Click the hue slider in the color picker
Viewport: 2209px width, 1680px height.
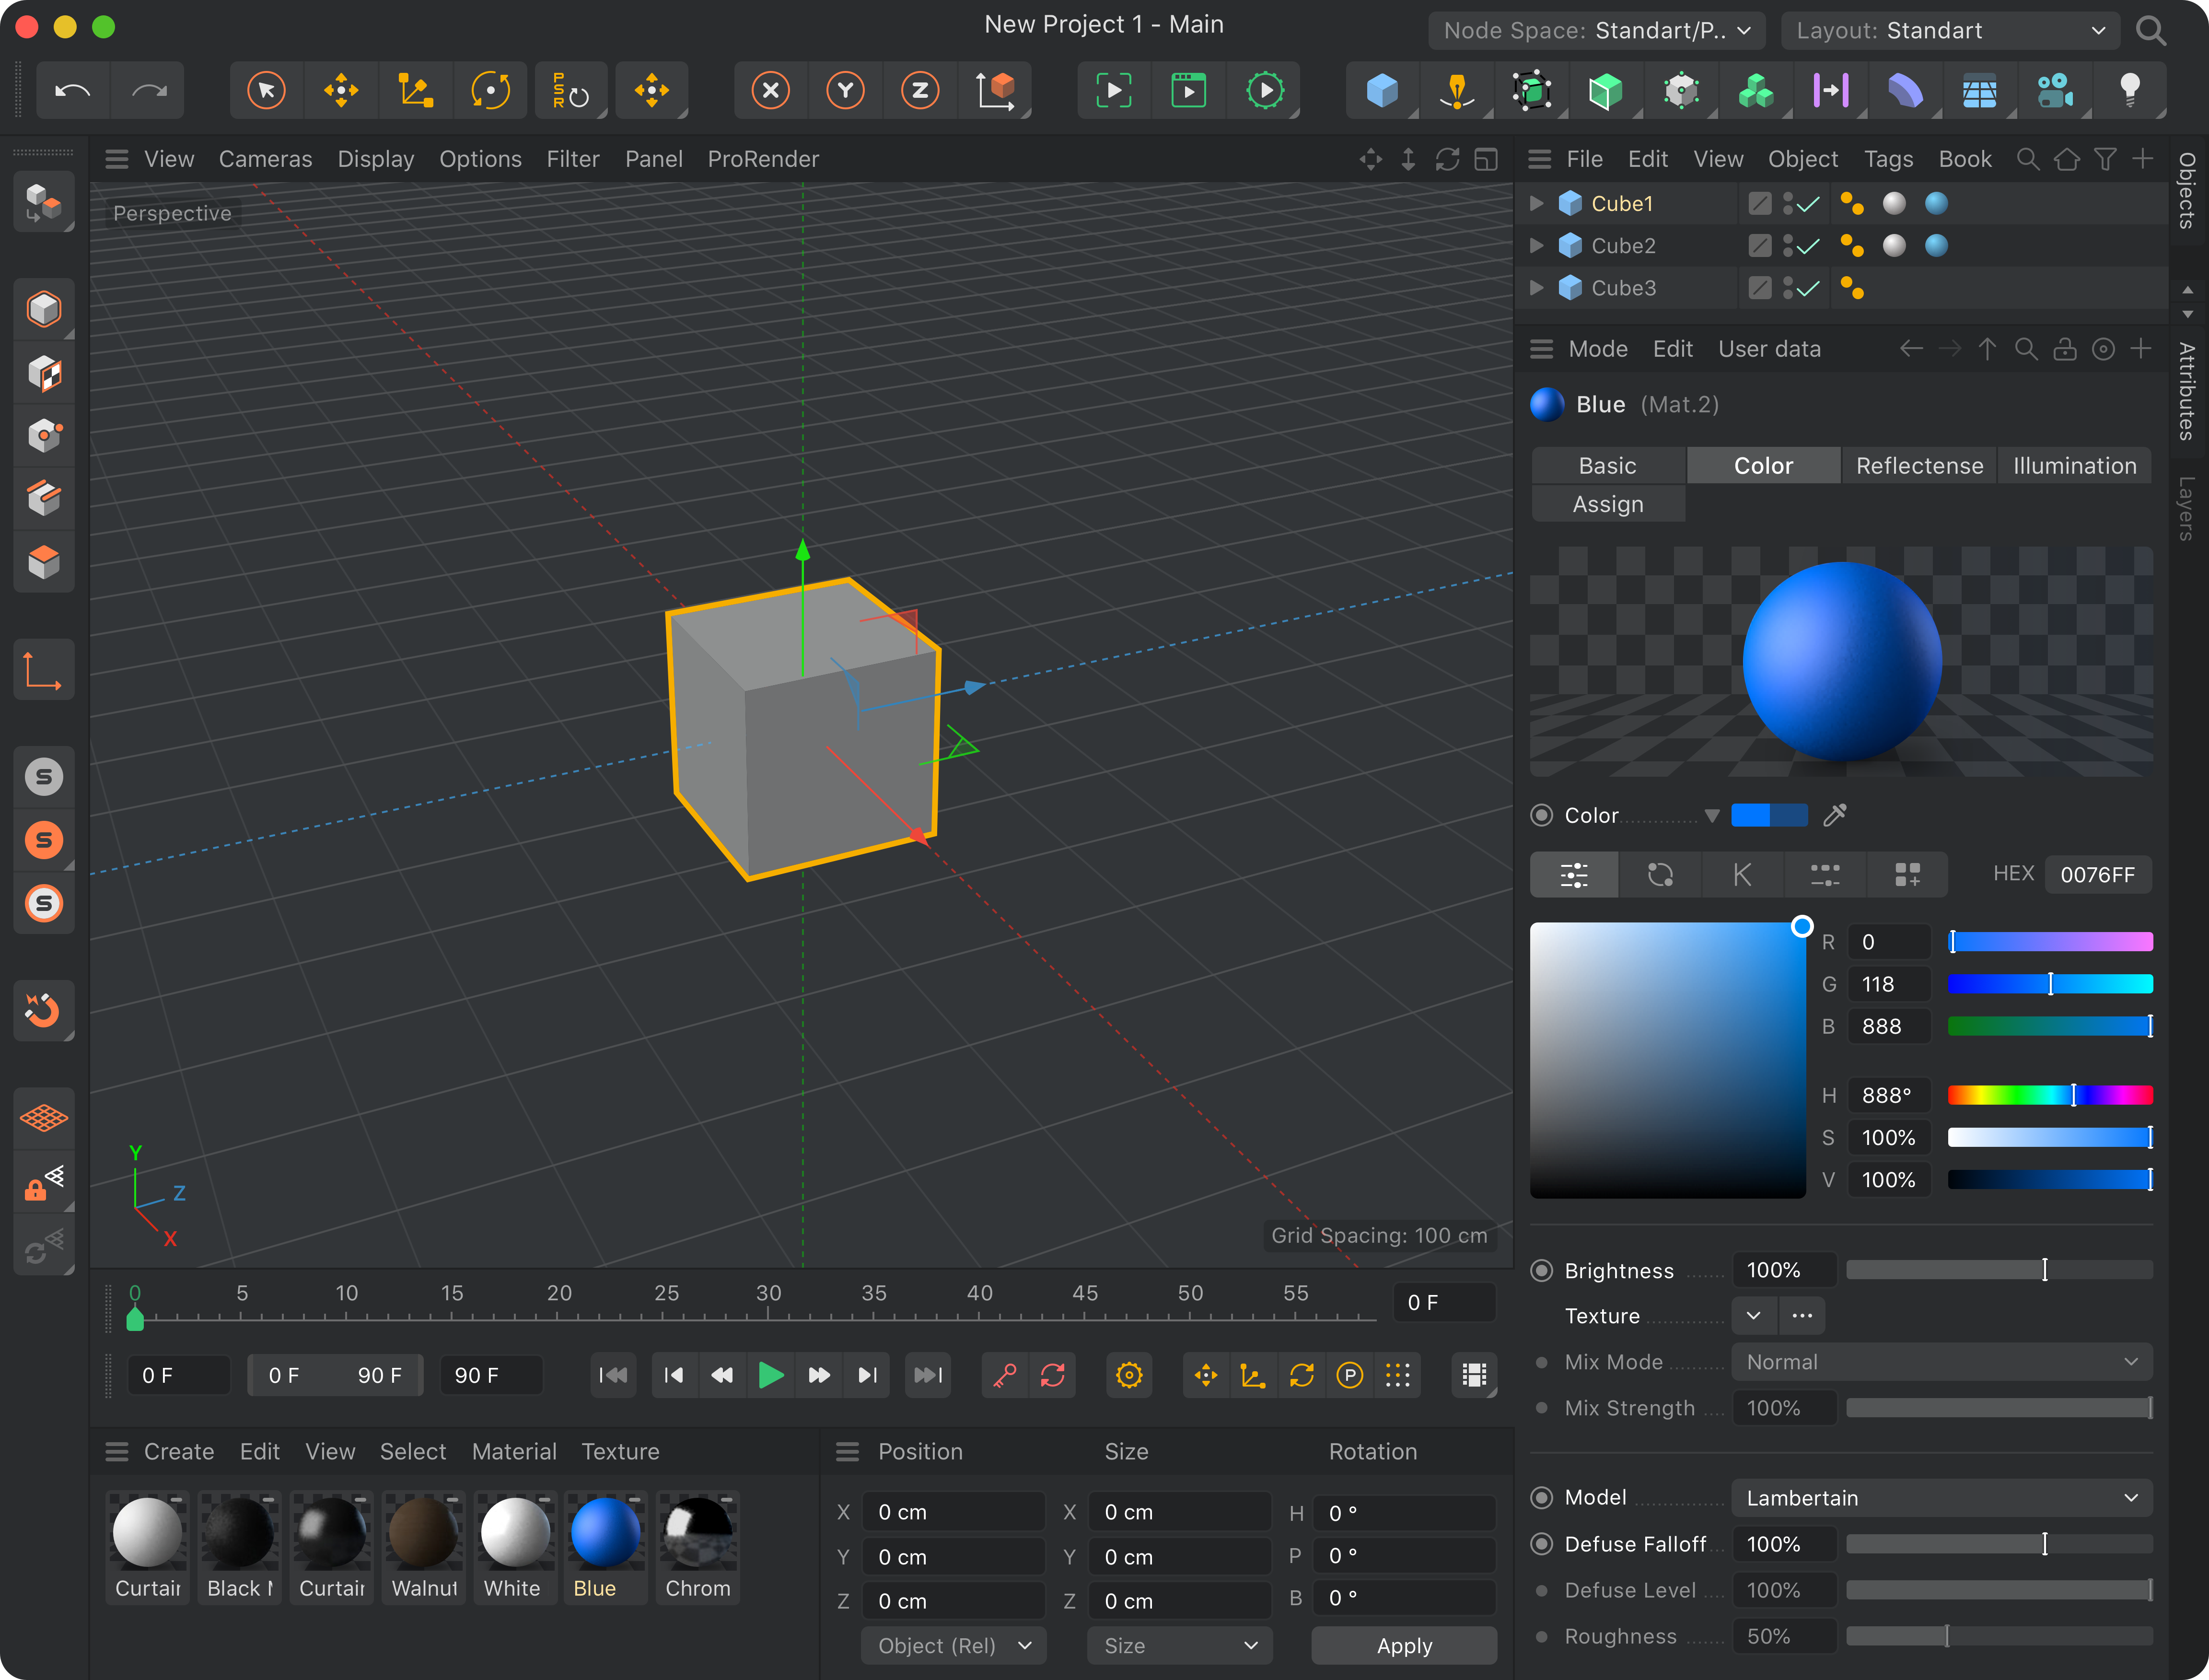pyautogui.click(x=2050, y=1095)
